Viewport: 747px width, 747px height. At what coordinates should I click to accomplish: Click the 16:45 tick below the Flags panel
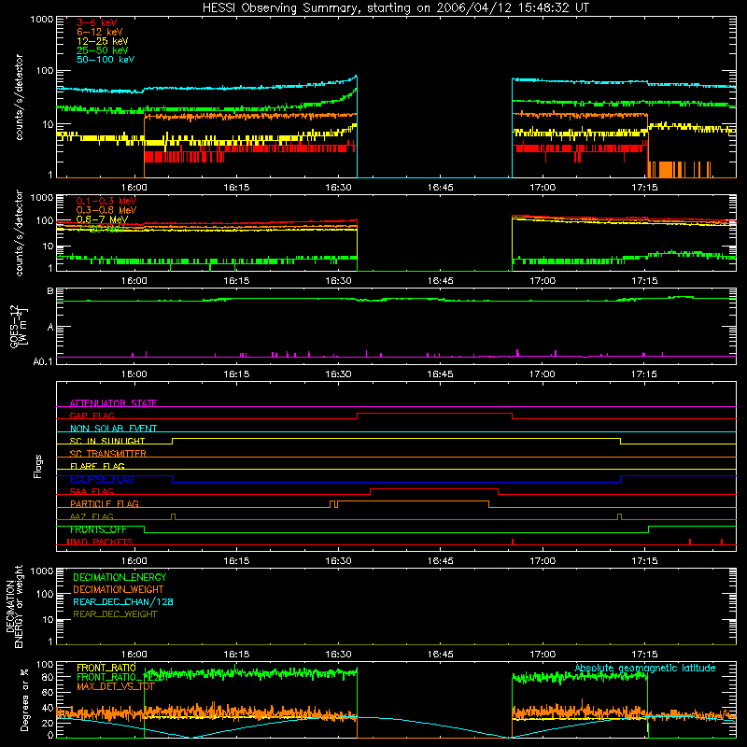[x=440, y=561]
